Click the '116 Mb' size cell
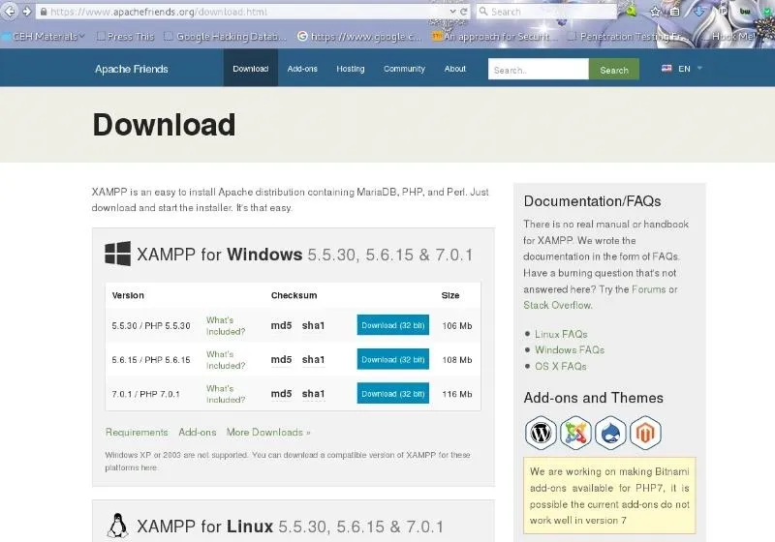 click(x=457, y=394)
